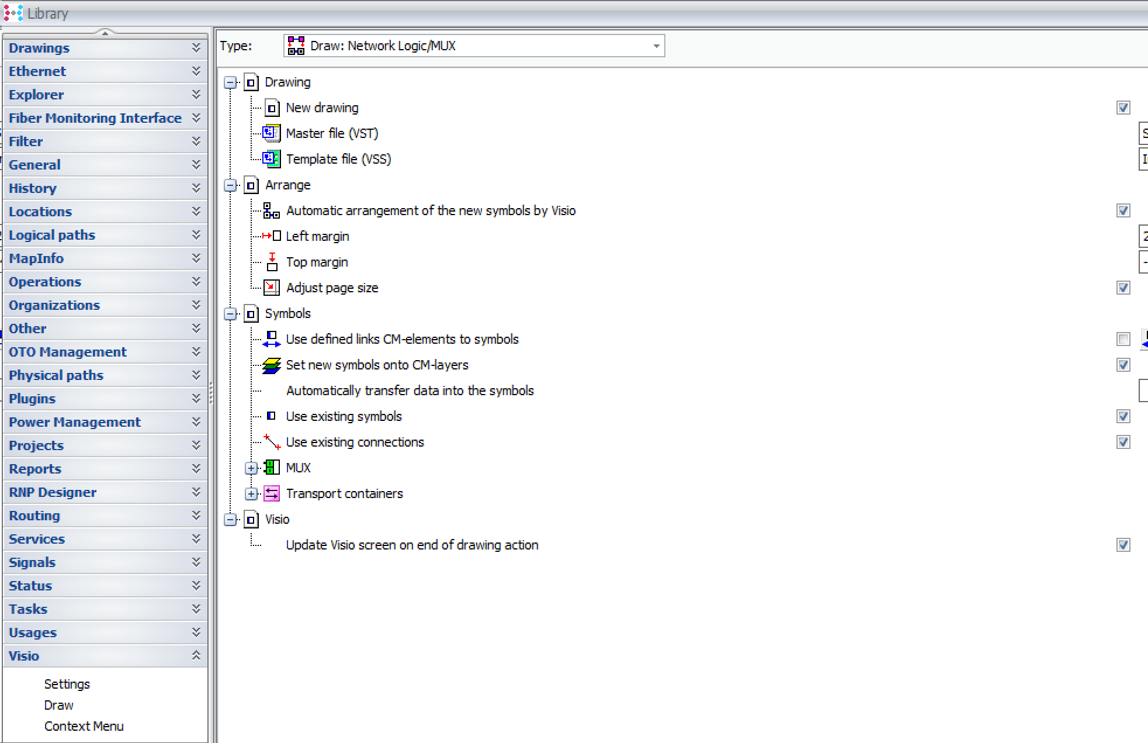Click the Library window icon

[x=13, y=13]
